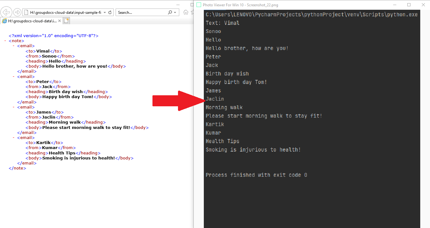Collapse the root note XML node
This screenshot has height=228, width=430.
coord(5,41)
